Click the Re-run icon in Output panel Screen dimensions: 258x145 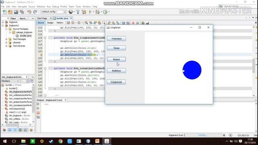(x=38, y=104)
